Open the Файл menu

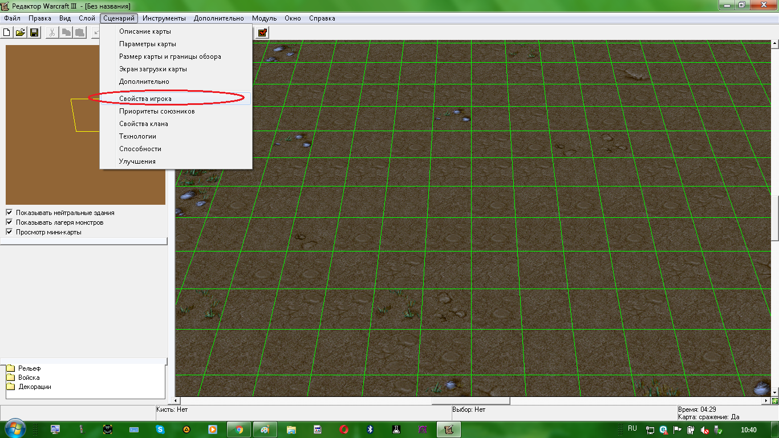point(12,18)
